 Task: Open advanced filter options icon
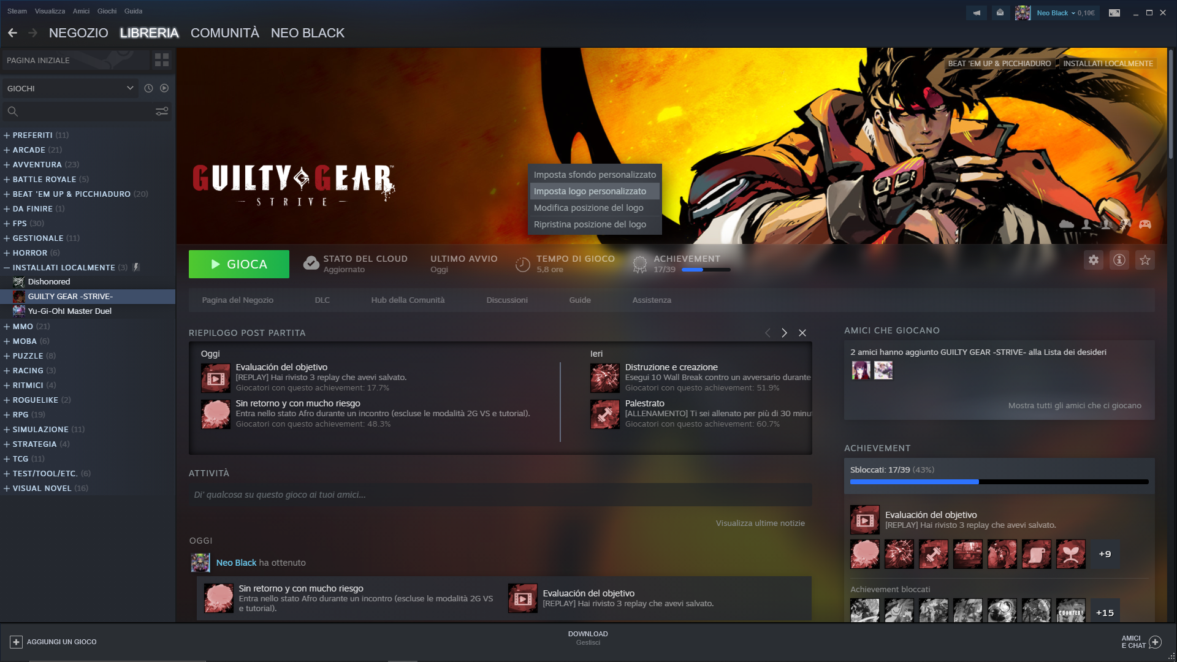pyautogui.click(x=162, y=112)
